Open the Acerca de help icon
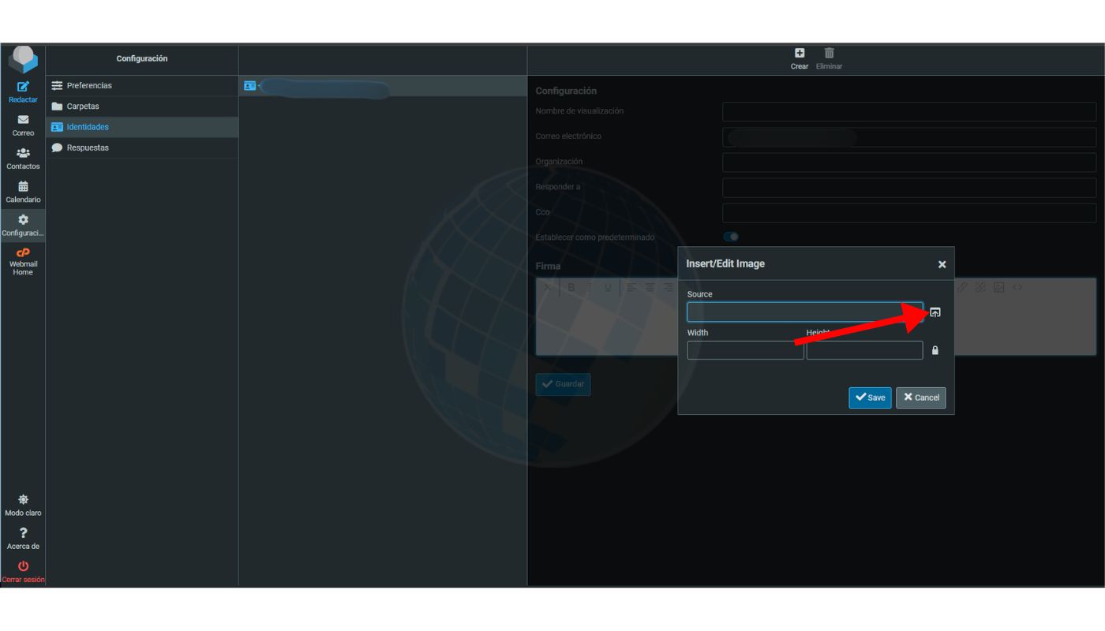Screen dimensions: 1105x631 click(23, 534)
